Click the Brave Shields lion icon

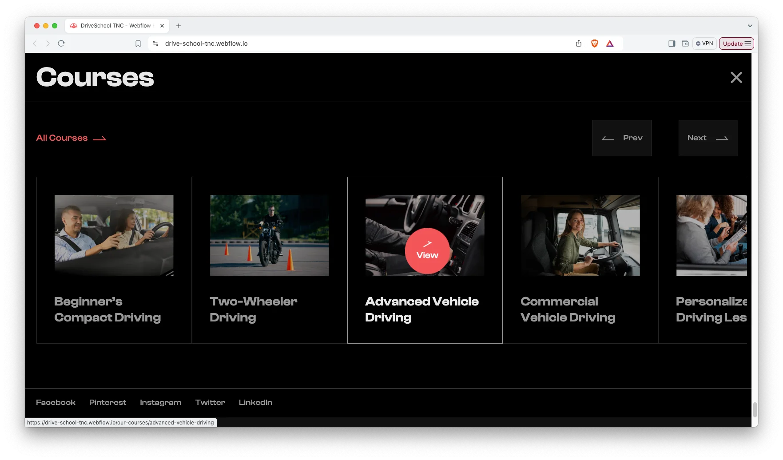[595, 44]
